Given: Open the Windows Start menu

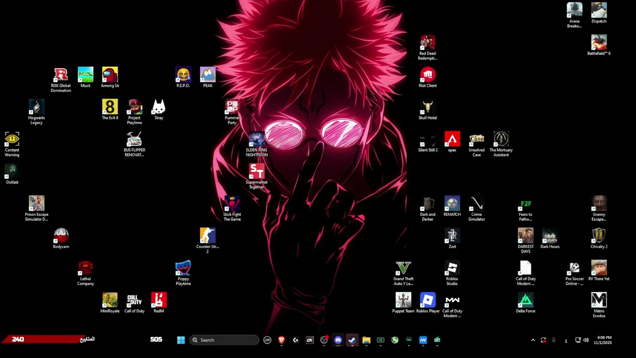Looking at the screenshot, I should [181, 340].
